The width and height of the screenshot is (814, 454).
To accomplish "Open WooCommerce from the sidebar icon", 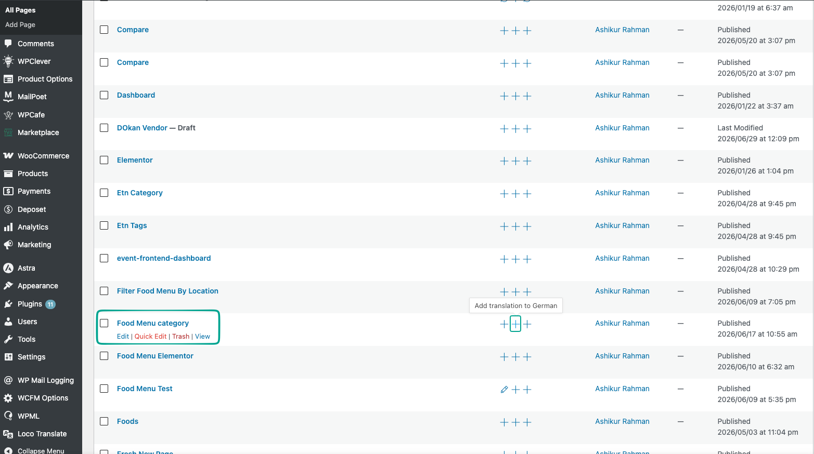I will coord(8,156).
